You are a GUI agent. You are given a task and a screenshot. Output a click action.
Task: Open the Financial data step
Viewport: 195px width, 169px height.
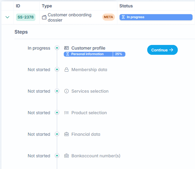86,134
